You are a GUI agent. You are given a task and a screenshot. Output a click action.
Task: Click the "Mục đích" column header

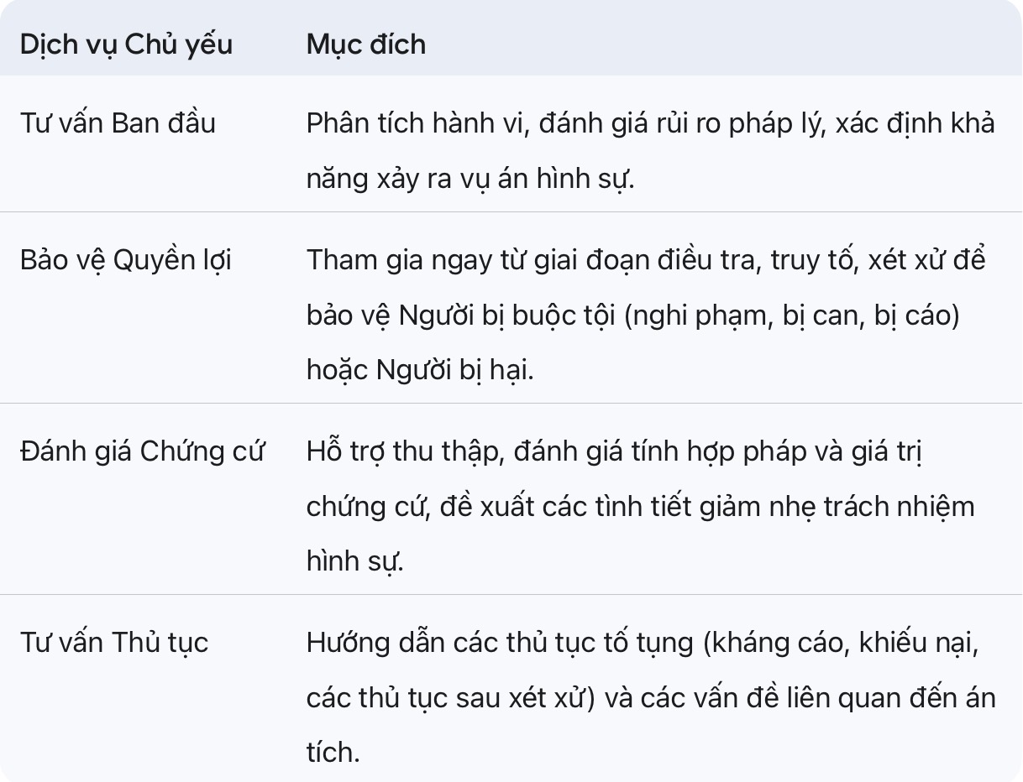pyautogui.click(x=366, y=44)
